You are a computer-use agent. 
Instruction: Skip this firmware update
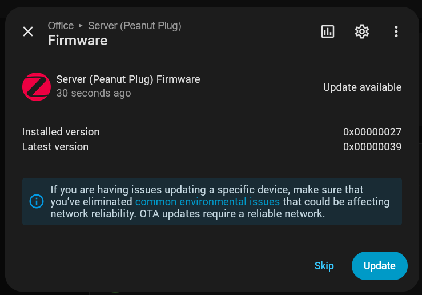324,265
